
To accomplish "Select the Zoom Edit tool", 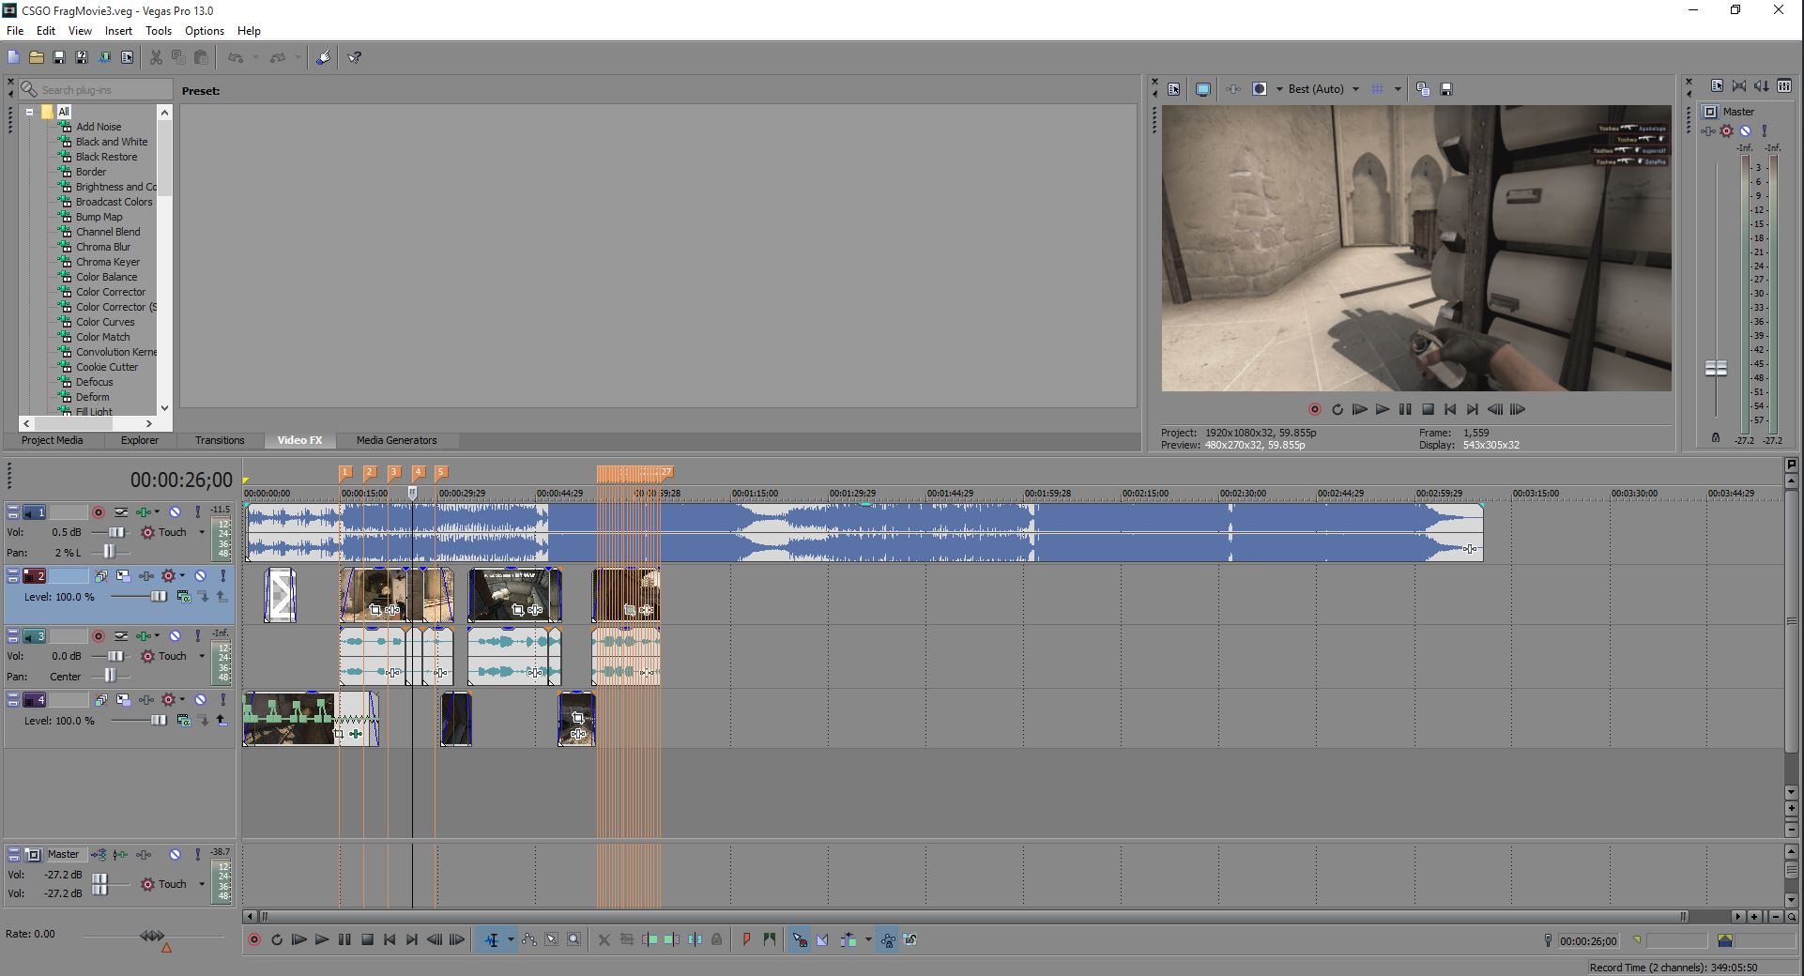I will pos(574,939).
